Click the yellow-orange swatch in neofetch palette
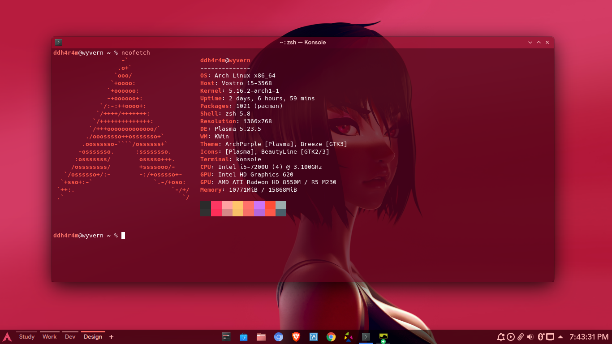The width and height of the screenshot is (612, 344). 238,209
